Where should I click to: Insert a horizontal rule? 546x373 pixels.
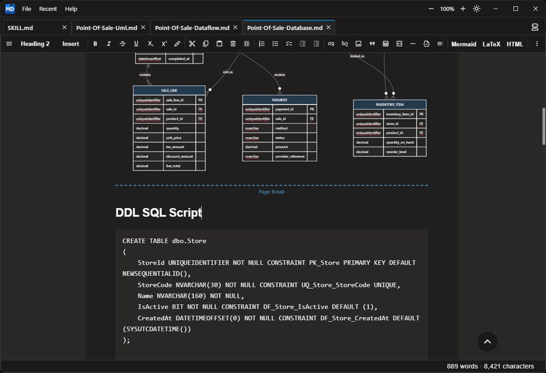[413, 44]
